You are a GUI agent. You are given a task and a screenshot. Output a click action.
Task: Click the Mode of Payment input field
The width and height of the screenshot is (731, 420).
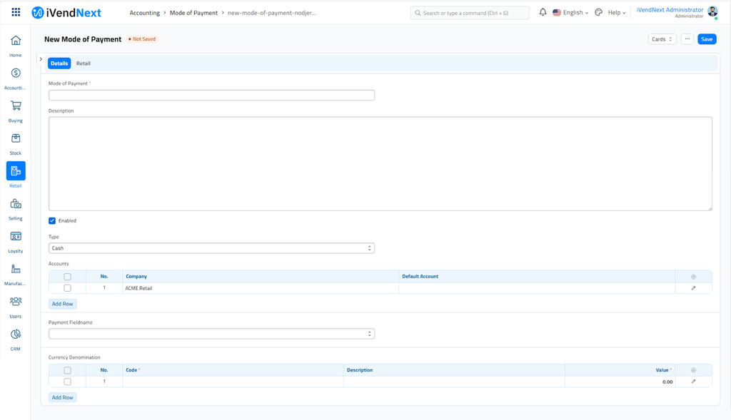211,95
